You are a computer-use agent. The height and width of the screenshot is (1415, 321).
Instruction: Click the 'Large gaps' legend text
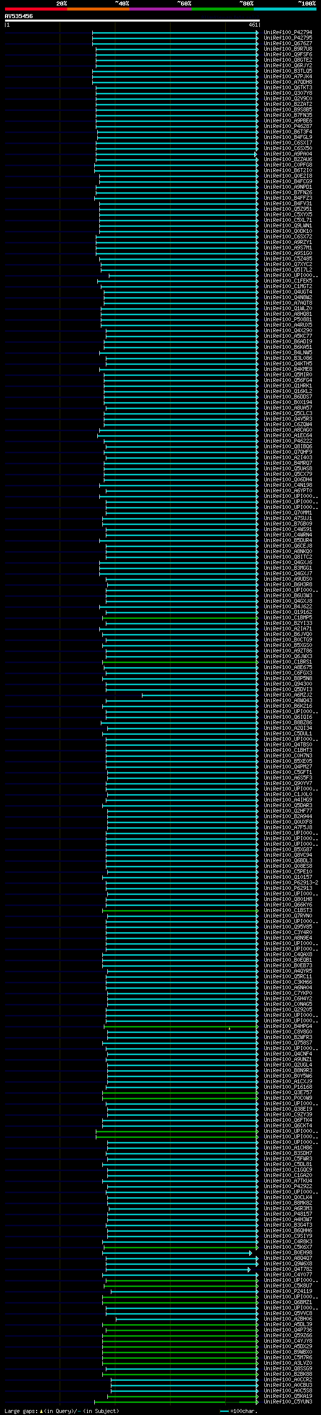(21, 1410)
